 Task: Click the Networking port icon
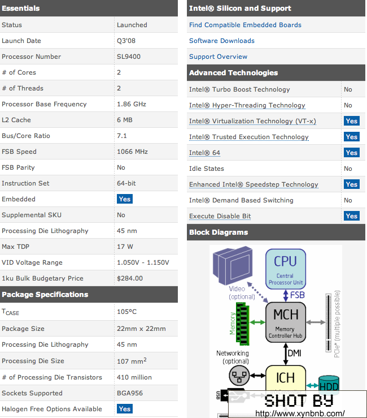(239, 376)
